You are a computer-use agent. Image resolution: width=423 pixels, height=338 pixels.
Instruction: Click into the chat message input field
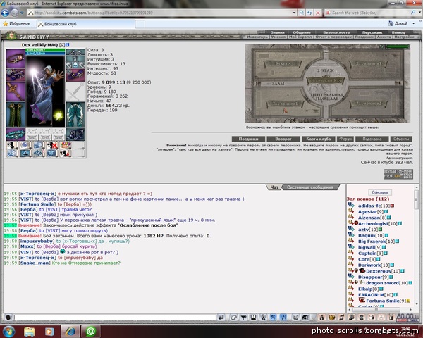[x=115, y=318]
